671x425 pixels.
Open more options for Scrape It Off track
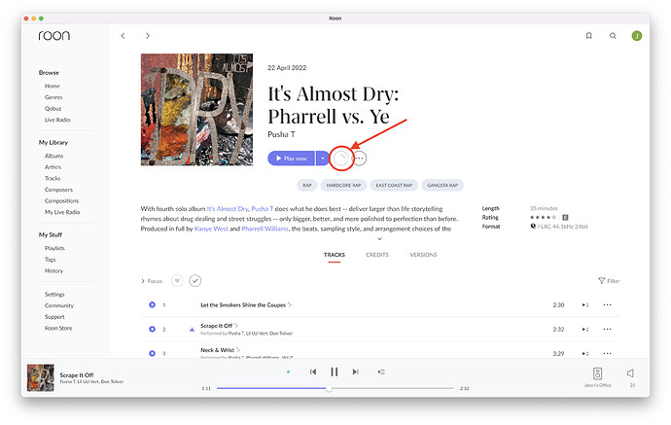coord(607,329)
